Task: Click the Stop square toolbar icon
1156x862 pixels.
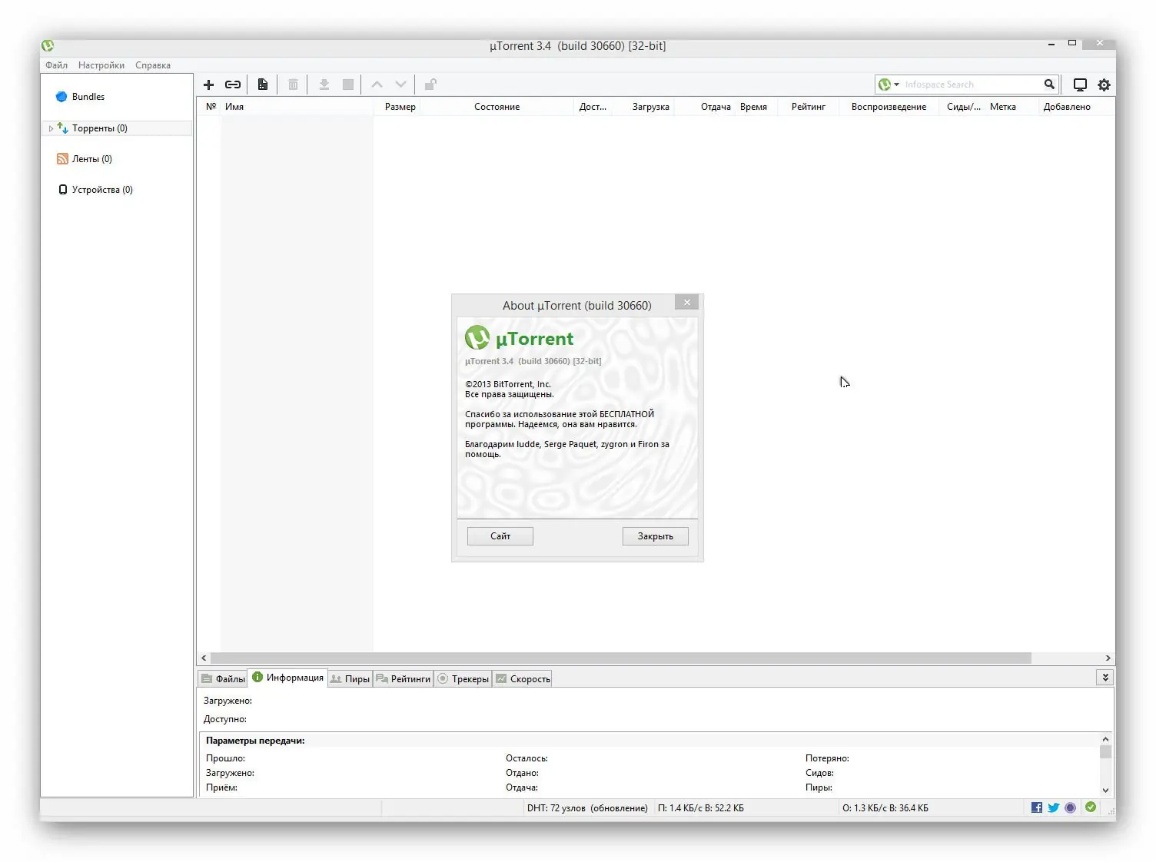Action: click(x=348, y=85)
